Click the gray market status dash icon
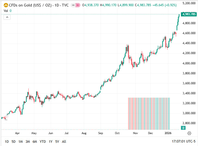198x146 pixels. 73,5
